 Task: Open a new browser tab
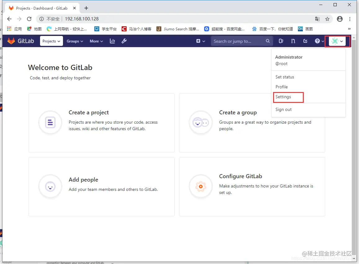coord(86,8)
